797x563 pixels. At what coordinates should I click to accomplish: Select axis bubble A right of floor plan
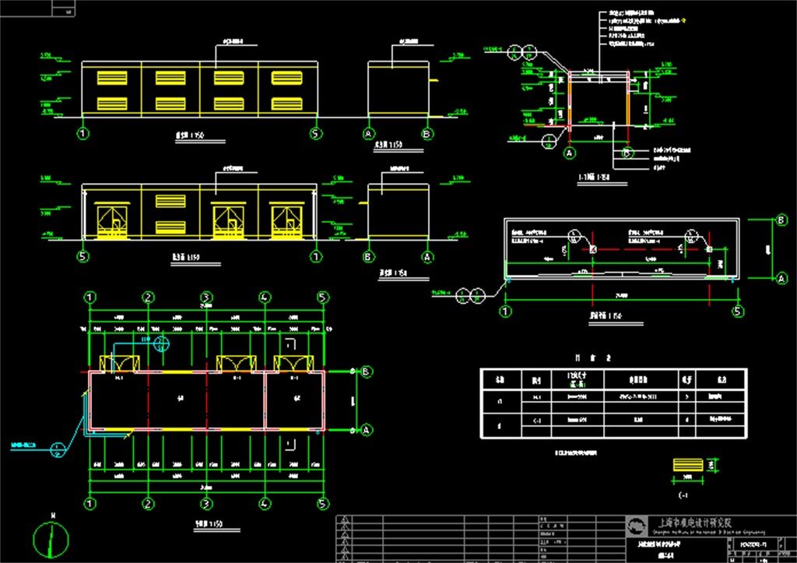(365, 430)
